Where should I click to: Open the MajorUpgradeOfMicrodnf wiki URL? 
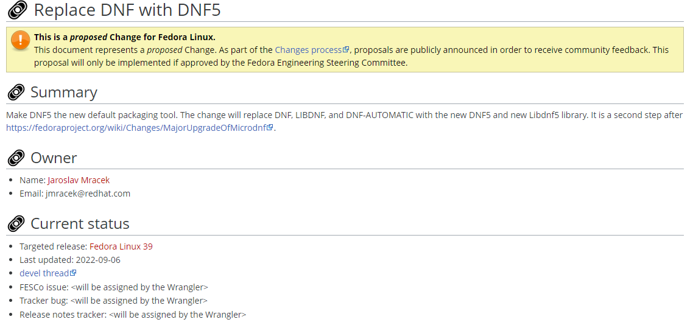tap(136, 128)
